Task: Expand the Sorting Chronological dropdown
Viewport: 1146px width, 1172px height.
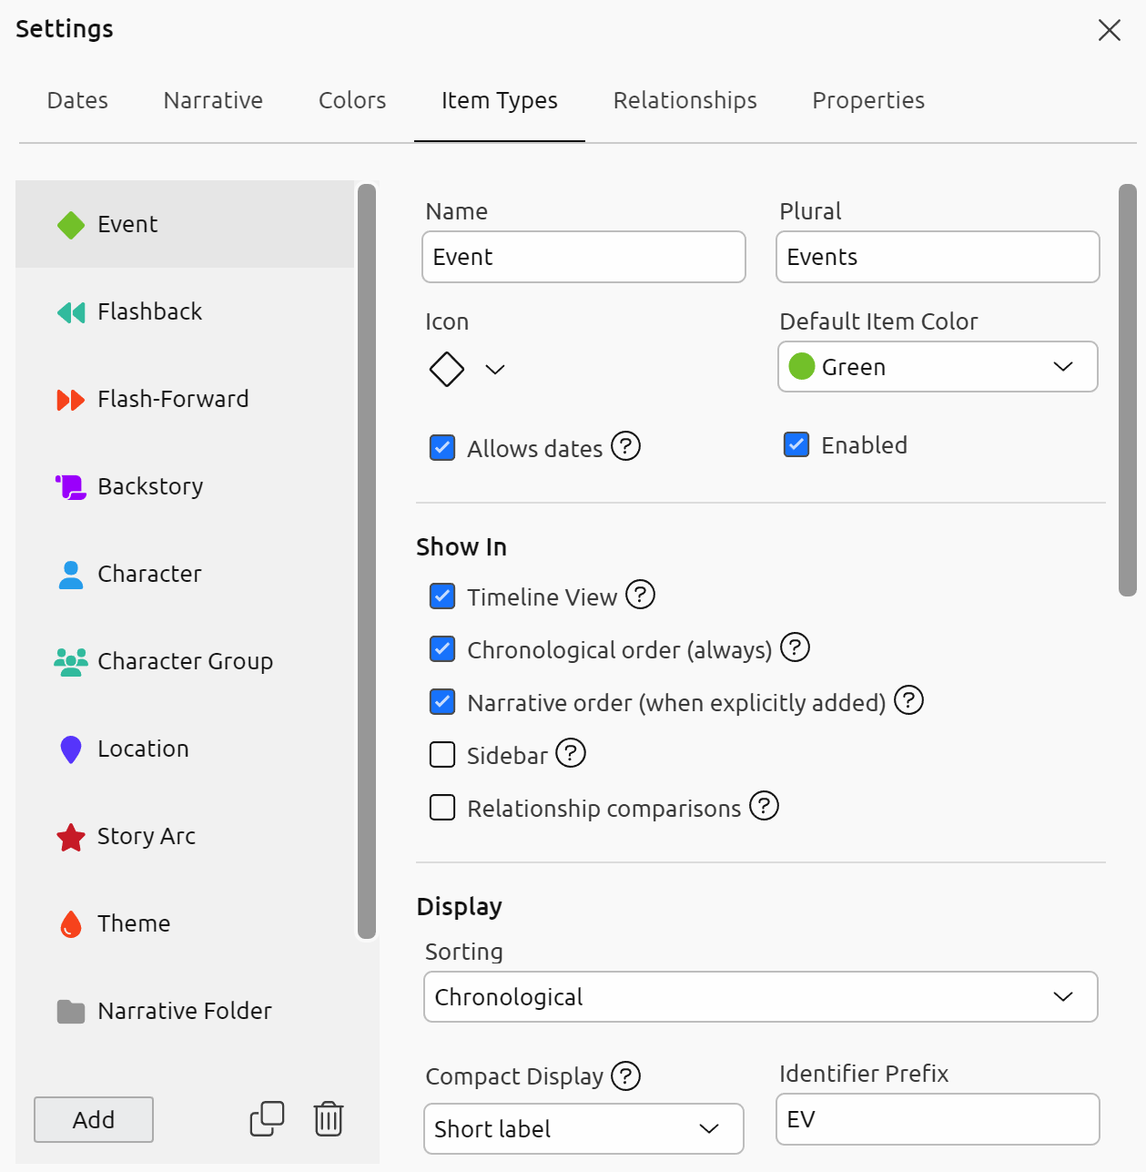Action: tap(760, 997)
